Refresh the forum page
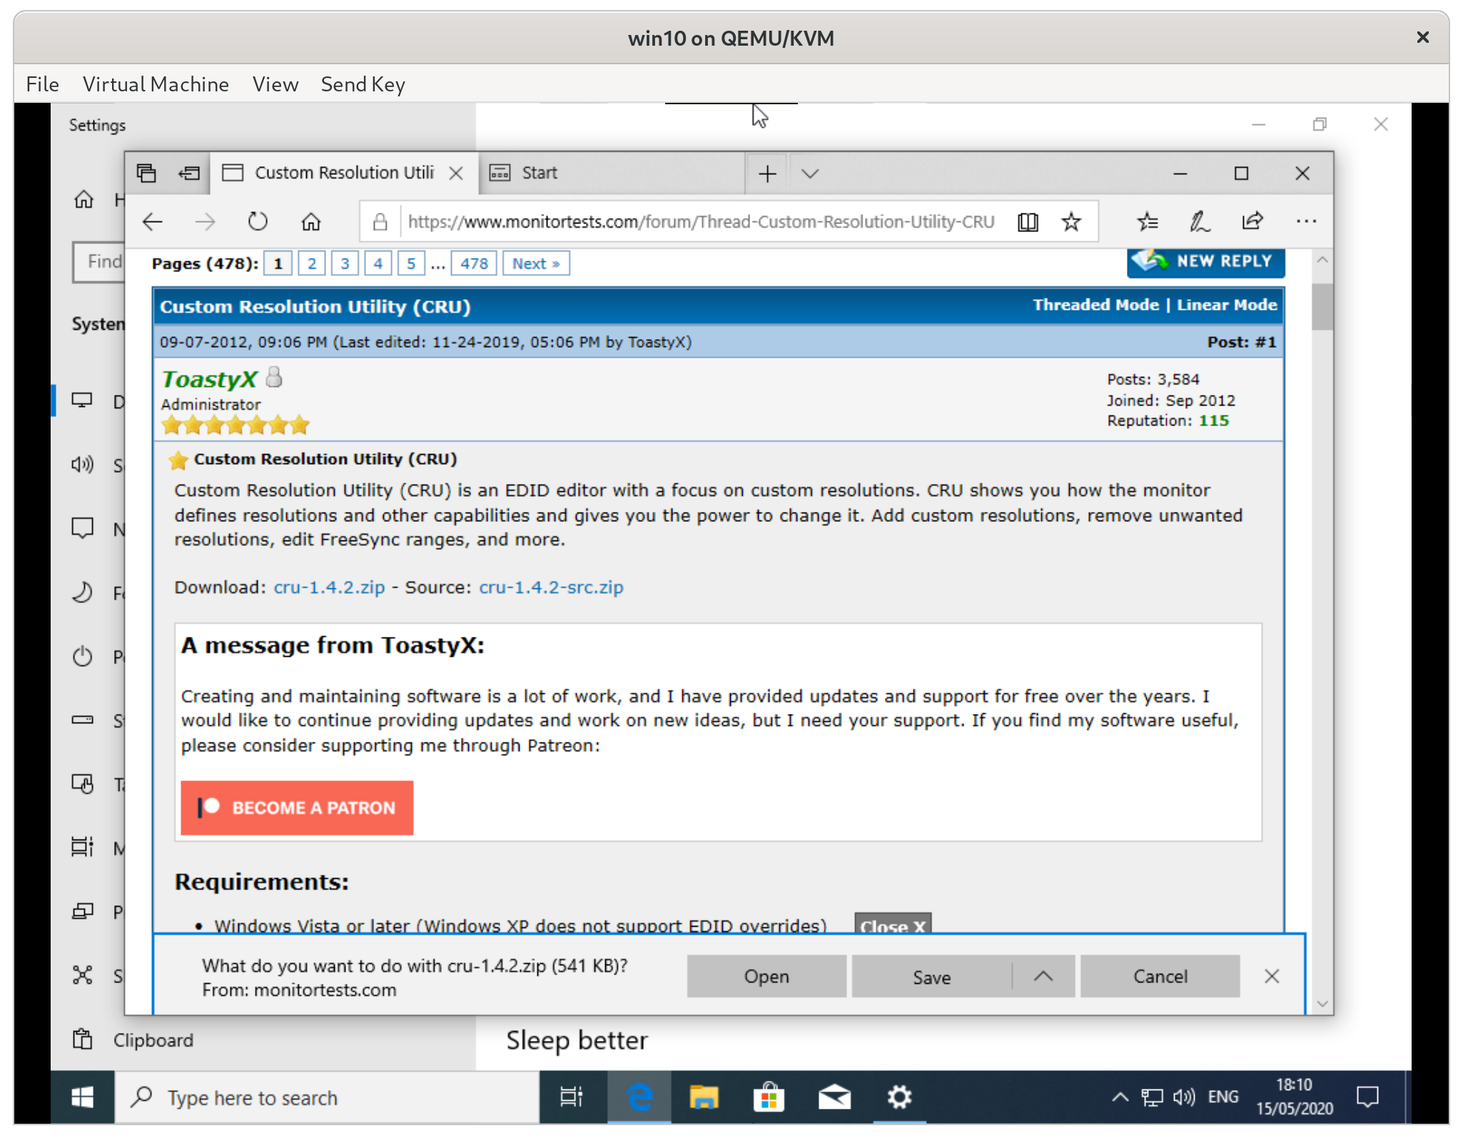 (x=258, y=221)
